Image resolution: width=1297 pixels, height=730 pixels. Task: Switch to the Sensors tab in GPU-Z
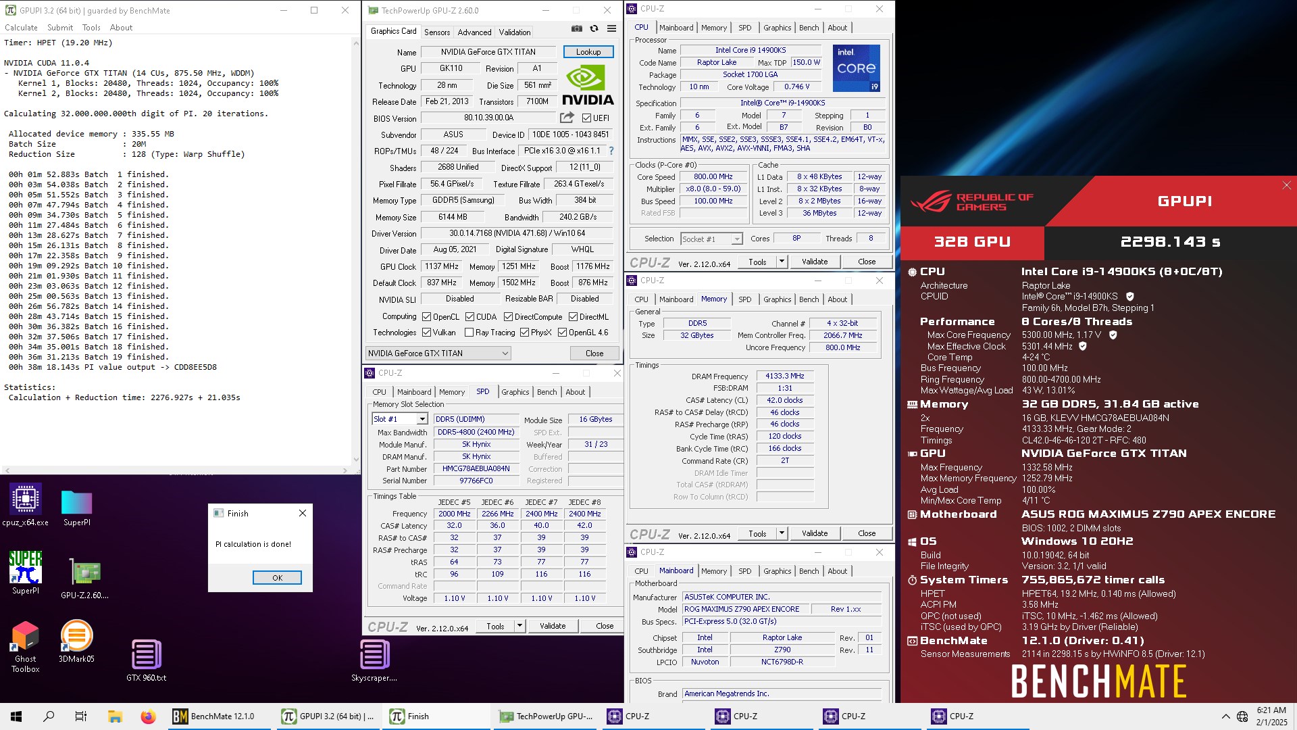pos(437,32)
